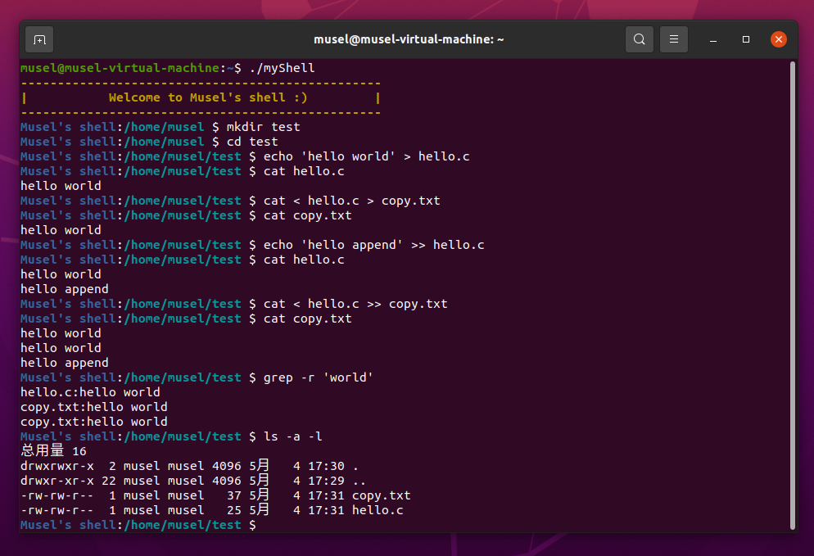
Task: Minimize the terminal window
Action: click(713, 39)
